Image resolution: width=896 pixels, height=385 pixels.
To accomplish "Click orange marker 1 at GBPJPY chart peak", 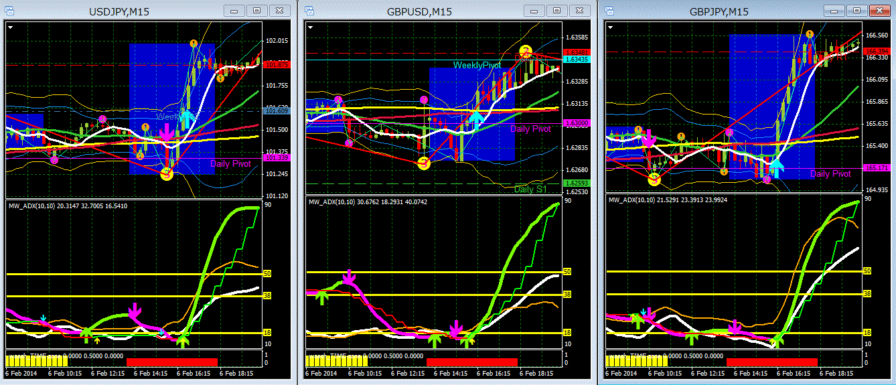I will tap(810, 33).
